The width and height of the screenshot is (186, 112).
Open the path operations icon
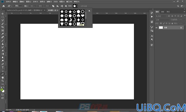[x=53, y=6]
